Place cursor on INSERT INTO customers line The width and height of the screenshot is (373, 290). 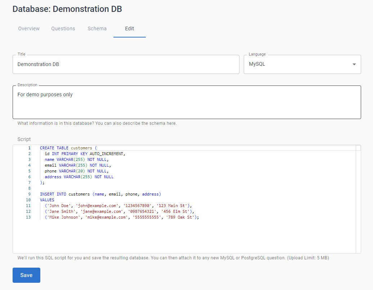point(100,194)
